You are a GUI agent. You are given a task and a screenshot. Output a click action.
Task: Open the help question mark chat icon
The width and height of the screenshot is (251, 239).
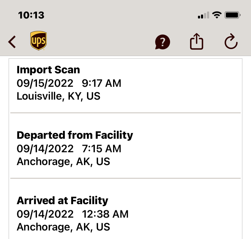(x=162, y=42)
